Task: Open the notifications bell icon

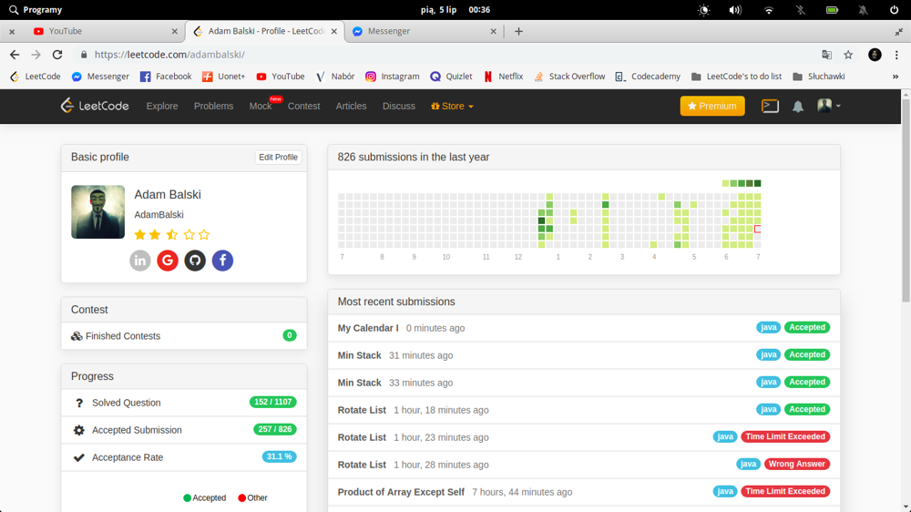Action: click(798, 107)
